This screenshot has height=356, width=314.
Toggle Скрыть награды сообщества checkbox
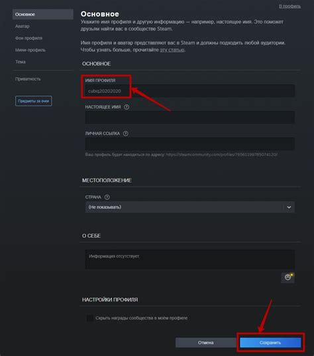point(90,318)
